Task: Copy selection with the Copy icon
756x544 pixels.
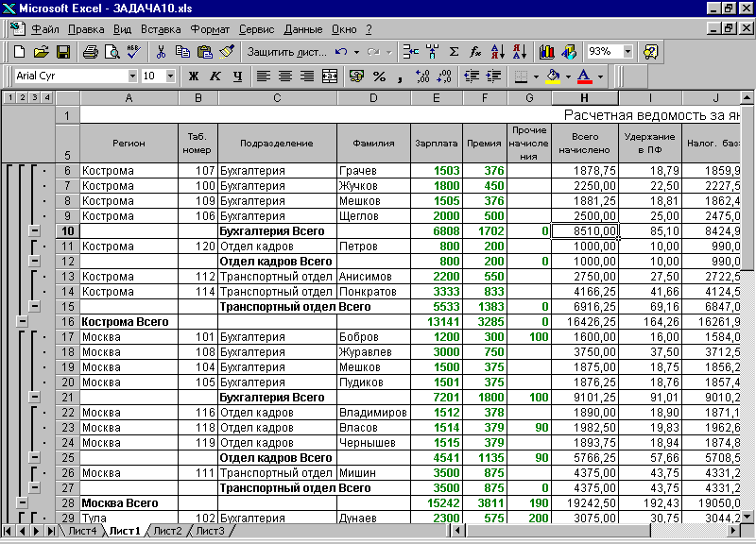Action: 182,52
